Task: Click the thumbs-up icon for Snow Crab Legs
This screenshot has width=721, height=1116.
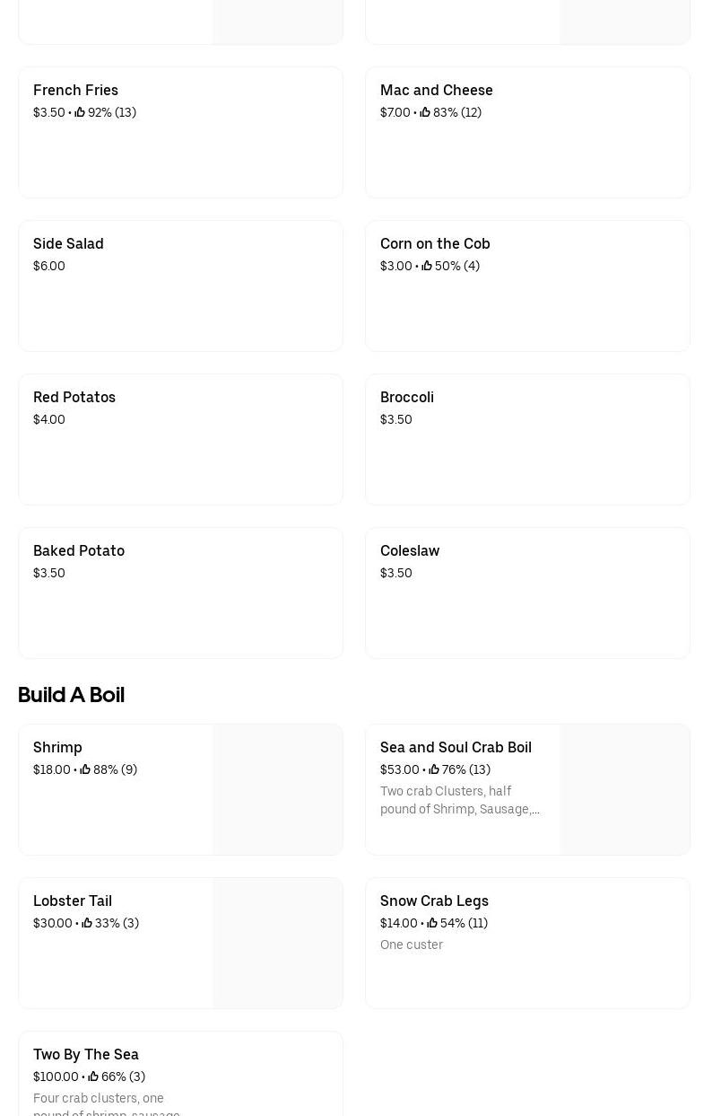Action: point(432,923)
